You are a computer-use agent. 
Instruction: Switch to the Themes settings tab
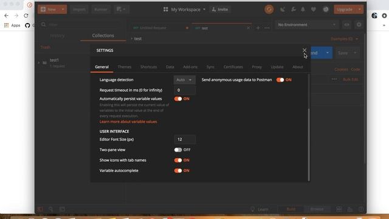point(125,67)
